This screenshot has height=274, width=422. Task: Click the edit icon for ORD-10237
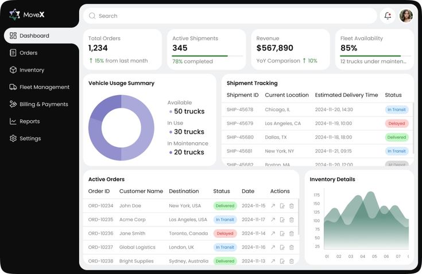point(282,247)
